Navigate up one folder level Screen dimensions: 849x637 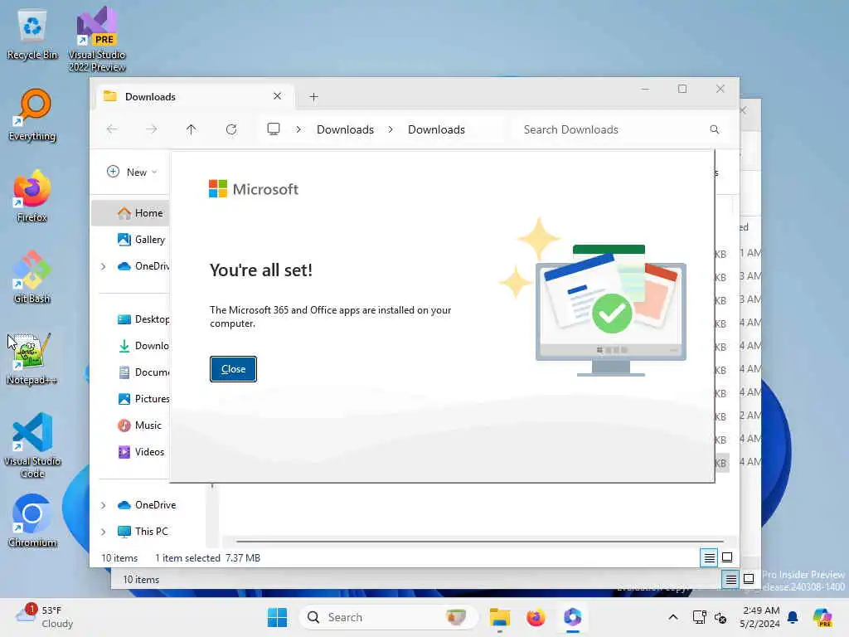192,129
